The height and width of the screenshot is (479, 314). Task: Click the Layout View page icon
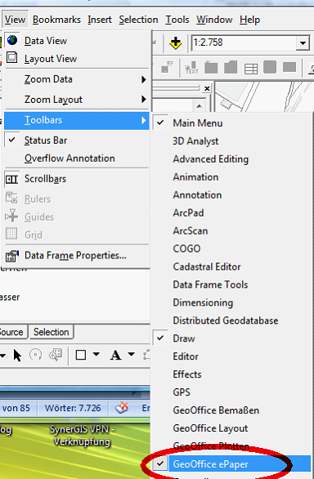[12, 57]
